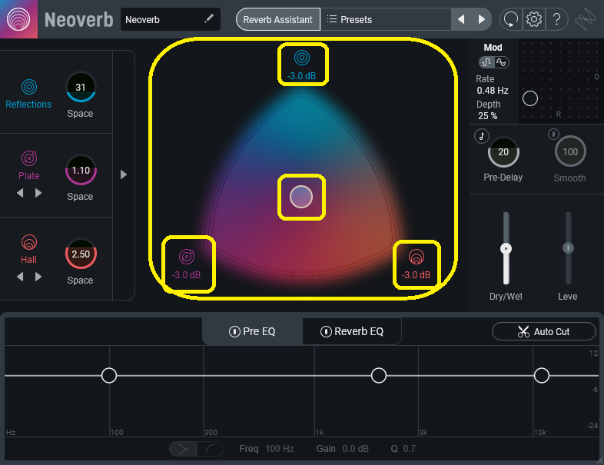The height and width of the screenshot is (465, 604).
Task: Switch to next Plate reverb type
Action: [38, 193]
